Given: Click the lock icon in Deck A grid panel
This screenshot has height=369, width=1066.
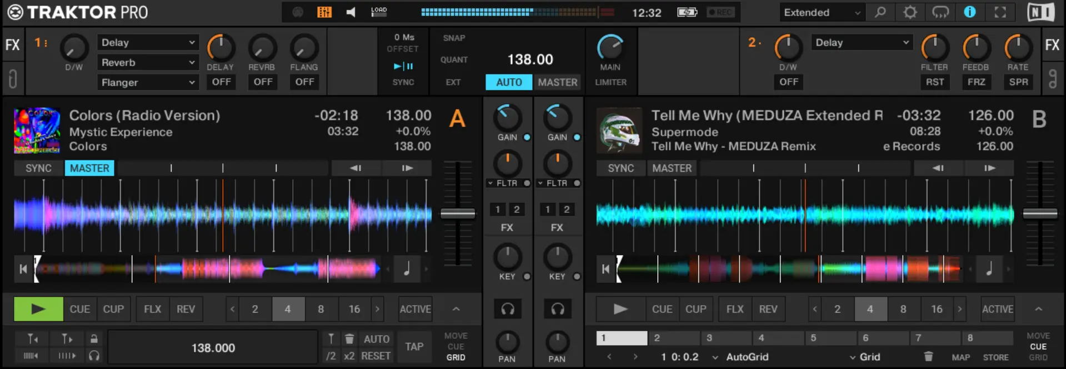Looking at the screenshot, I should click(94, 338).
